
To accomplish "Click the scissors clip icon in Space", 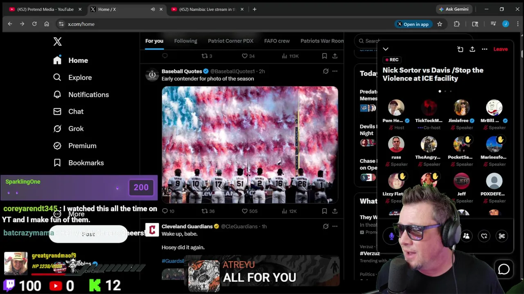I will pos(502,236).
